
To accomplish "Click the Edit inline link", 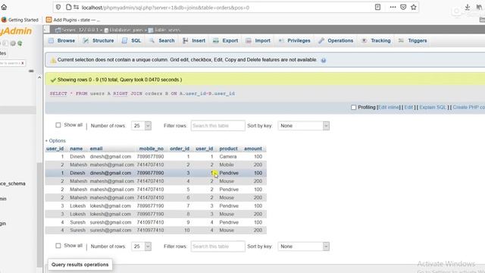I will click(x=389, y=108).
